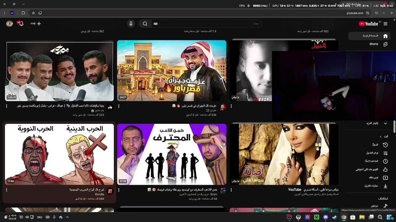
Task: Click the palace video title text
Action: [x=194, y=106]
